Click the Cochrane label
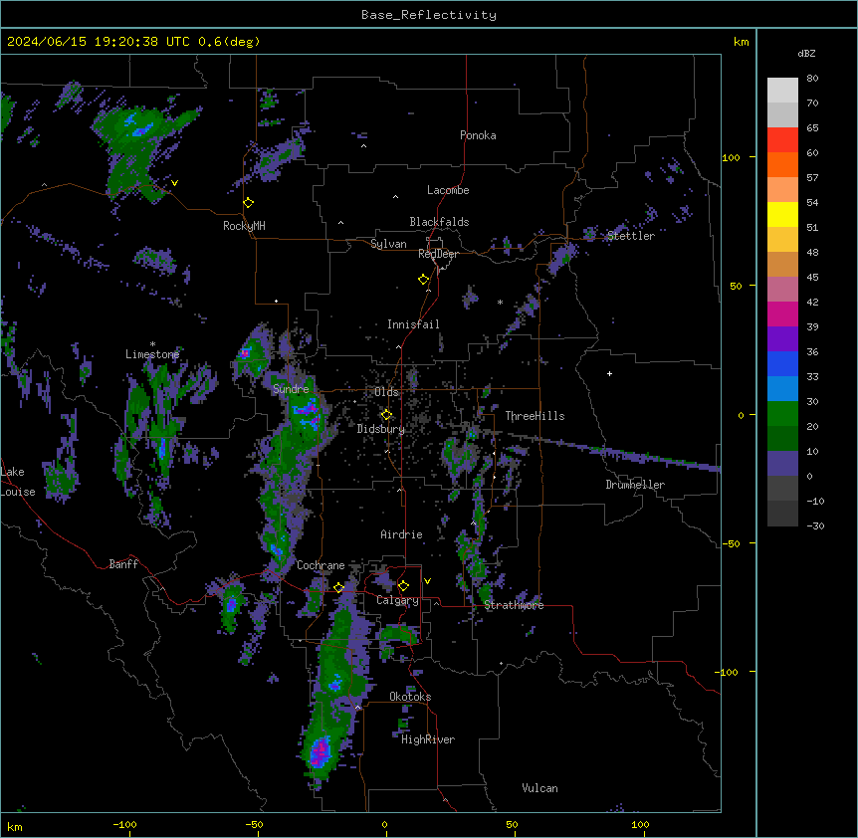 point(321,565)
